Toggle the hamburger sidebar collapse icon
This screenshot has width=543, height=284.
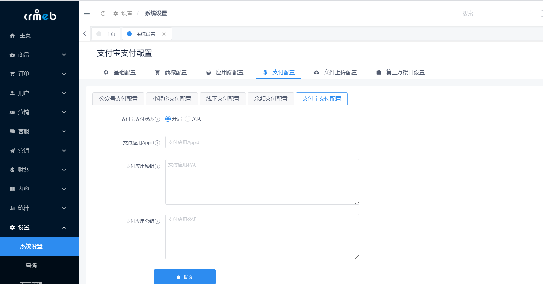[x=87, y=14]
